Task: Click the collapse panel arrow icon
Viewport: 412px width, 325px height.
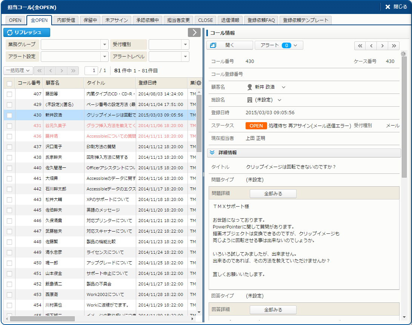Action: (194, 32)
